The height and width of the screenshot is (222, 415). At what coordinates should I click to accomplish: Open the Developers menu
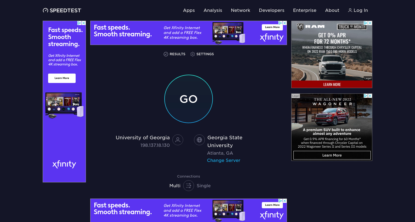[272, 10]
